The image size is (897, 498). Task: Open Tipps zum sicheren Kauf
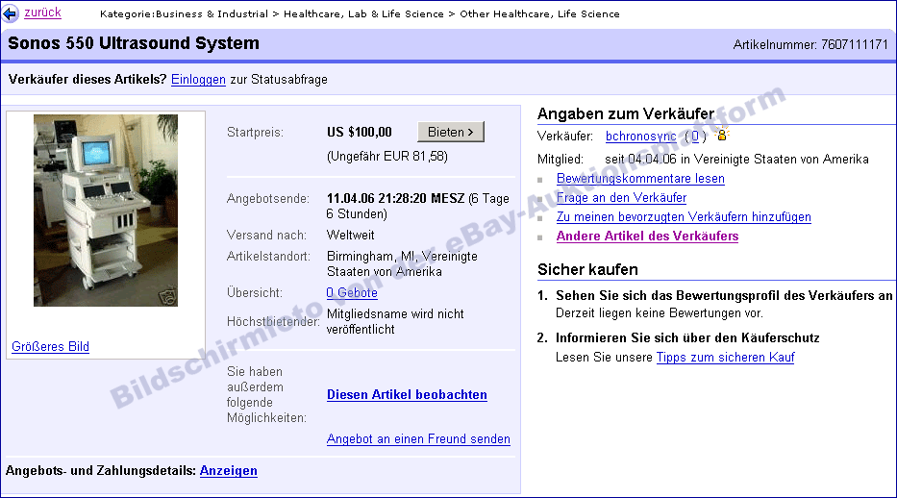click(x=725, y=358)
